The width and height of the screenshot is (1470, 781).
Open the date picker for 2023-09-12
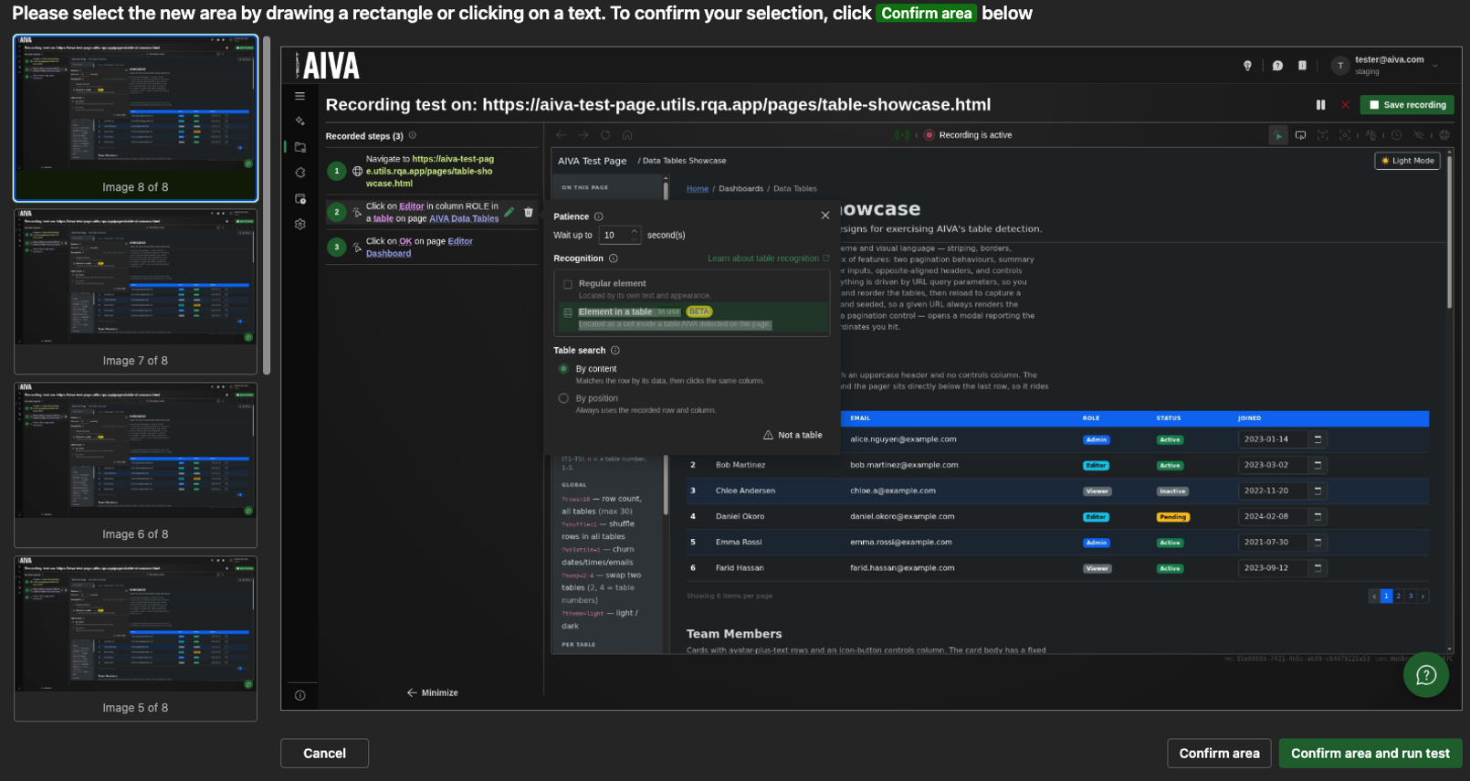tap(1318, 568)
